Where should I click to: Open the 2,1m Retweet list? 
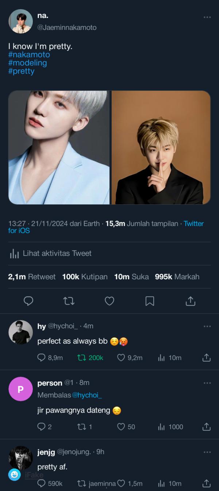[x=32, y=277]
